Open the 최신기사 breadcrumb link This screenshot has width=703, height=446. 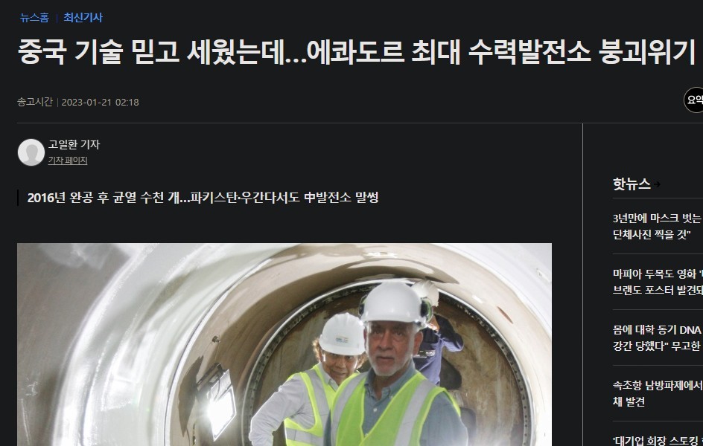[x=83, y=18]
